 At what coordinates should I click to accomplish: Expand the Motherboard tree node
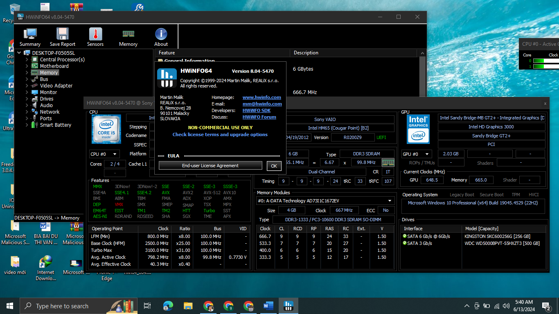(x=27, y=66)
